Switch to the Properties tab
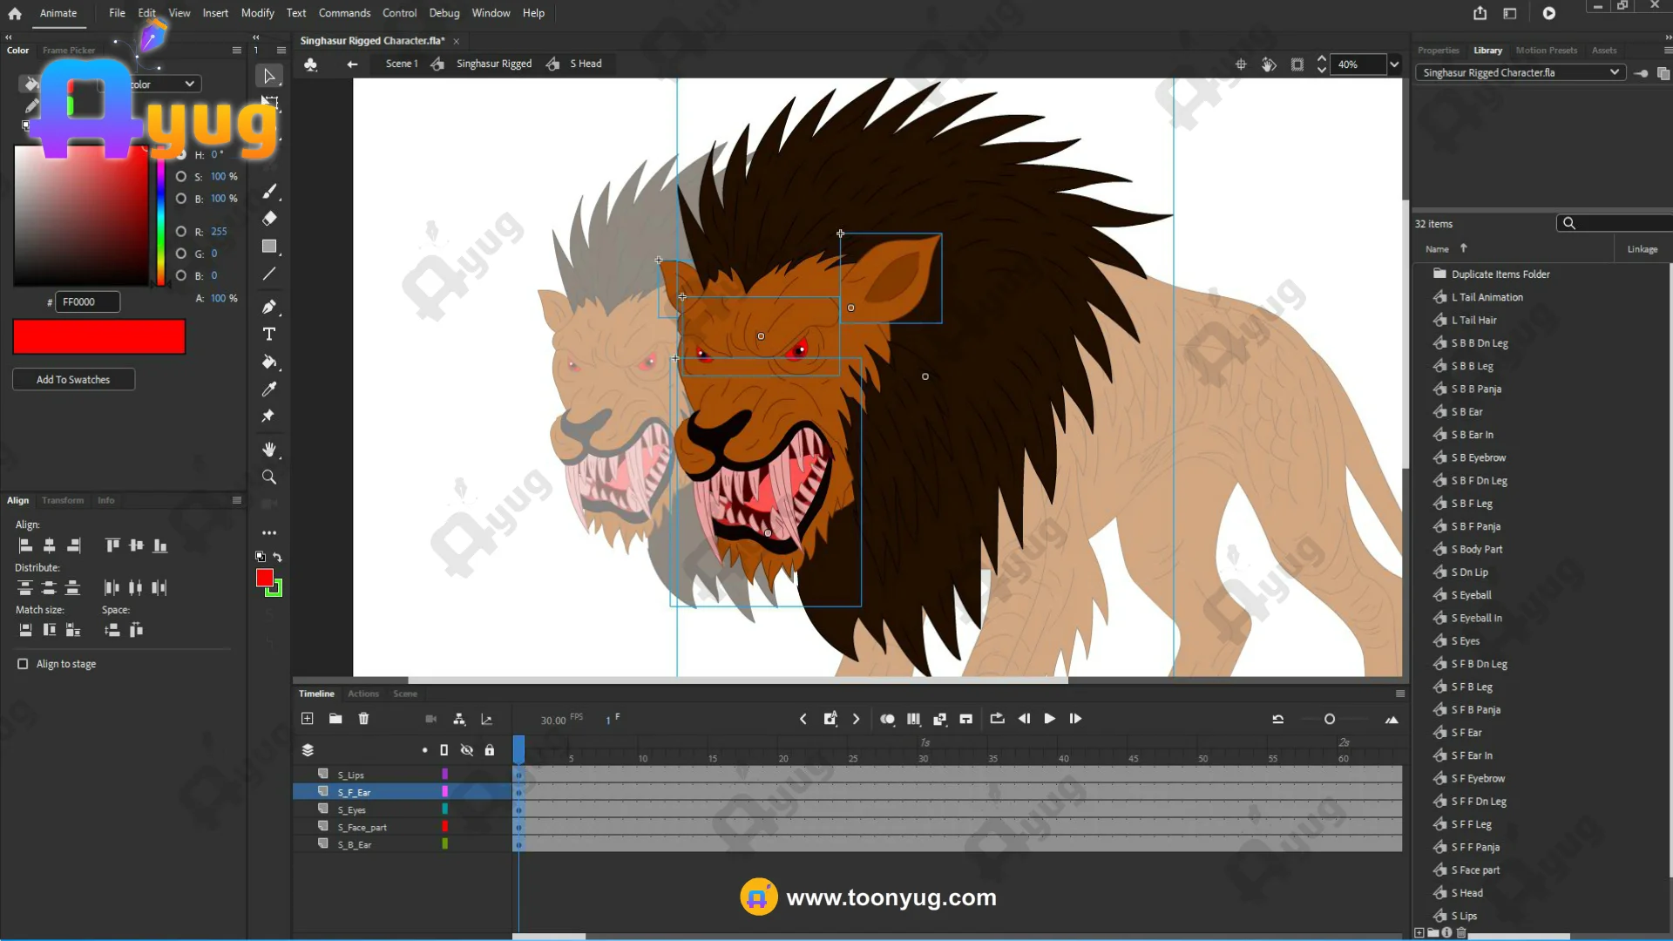1673x941 pixels. [x=1438, y=51]
